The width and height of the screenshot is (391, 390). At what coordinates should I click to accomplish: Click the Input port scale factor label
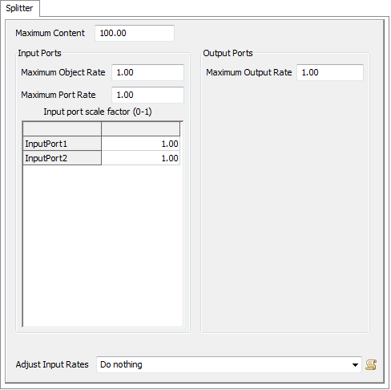click(x=98, y=112)
